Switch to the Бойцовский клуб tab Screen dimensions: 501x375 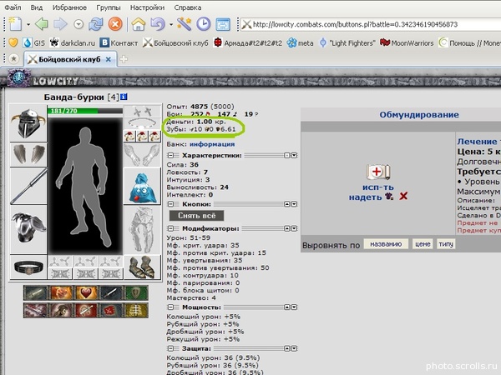(x=69, y=59)
